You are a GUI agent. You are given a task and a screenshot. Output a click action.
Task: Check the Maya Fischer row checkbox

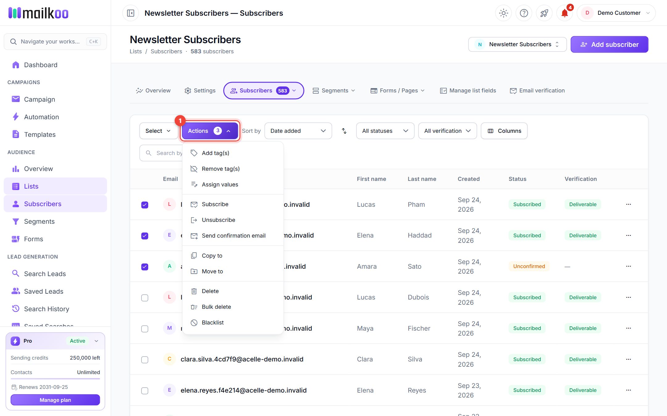[x=145, y=329]
